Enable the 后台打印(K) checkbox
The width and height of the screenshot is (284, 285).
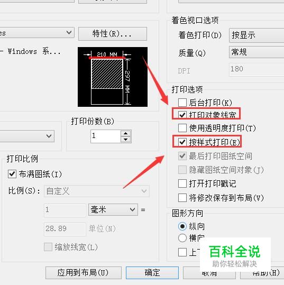(182, 103)
